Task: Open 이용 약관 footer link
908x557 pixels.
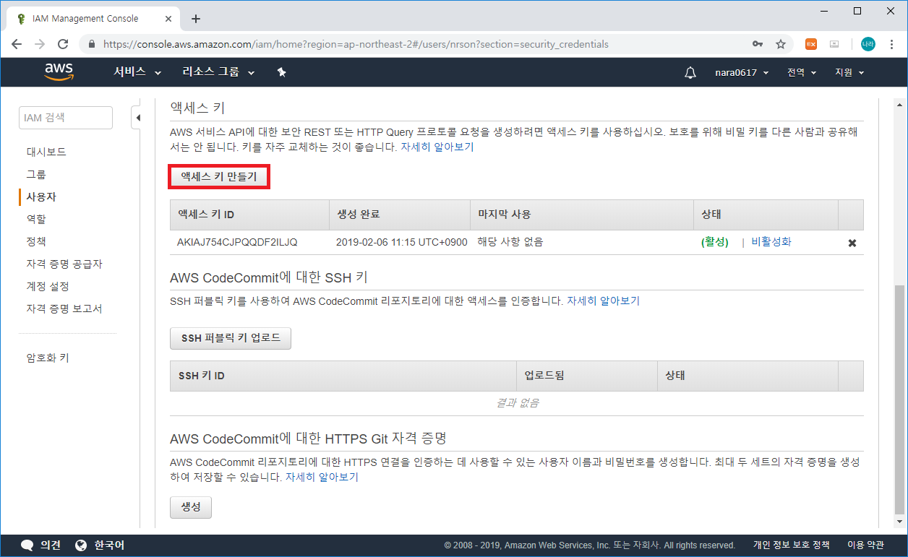Action: (x=865, y=545)
